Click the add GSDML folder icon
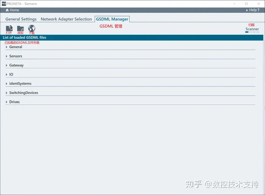 pos(21,28)
